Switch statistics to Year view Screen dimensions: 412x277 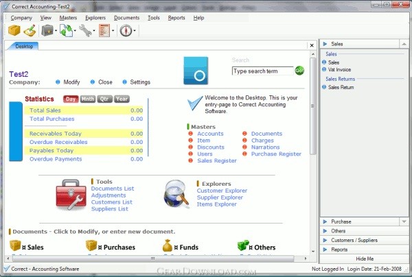122,99
